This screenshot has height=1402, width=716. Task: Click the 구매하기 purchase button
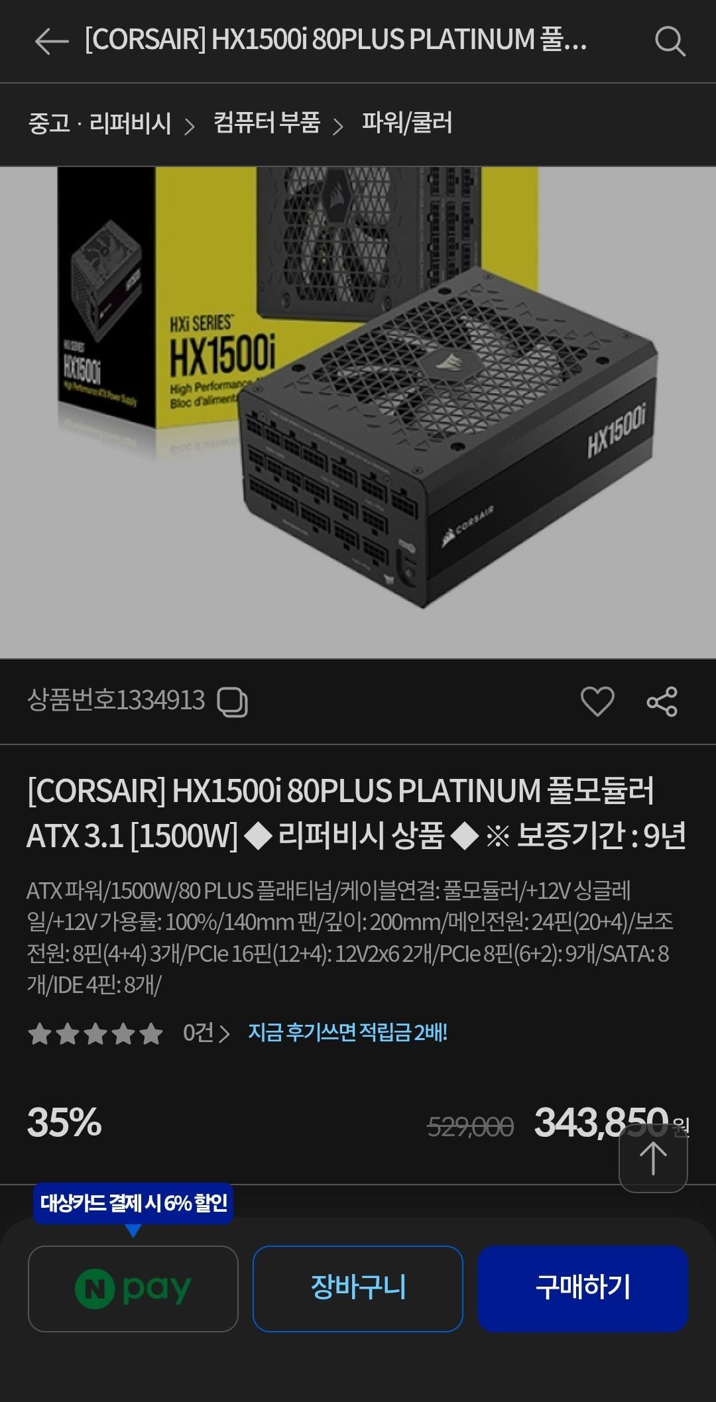583,1289
